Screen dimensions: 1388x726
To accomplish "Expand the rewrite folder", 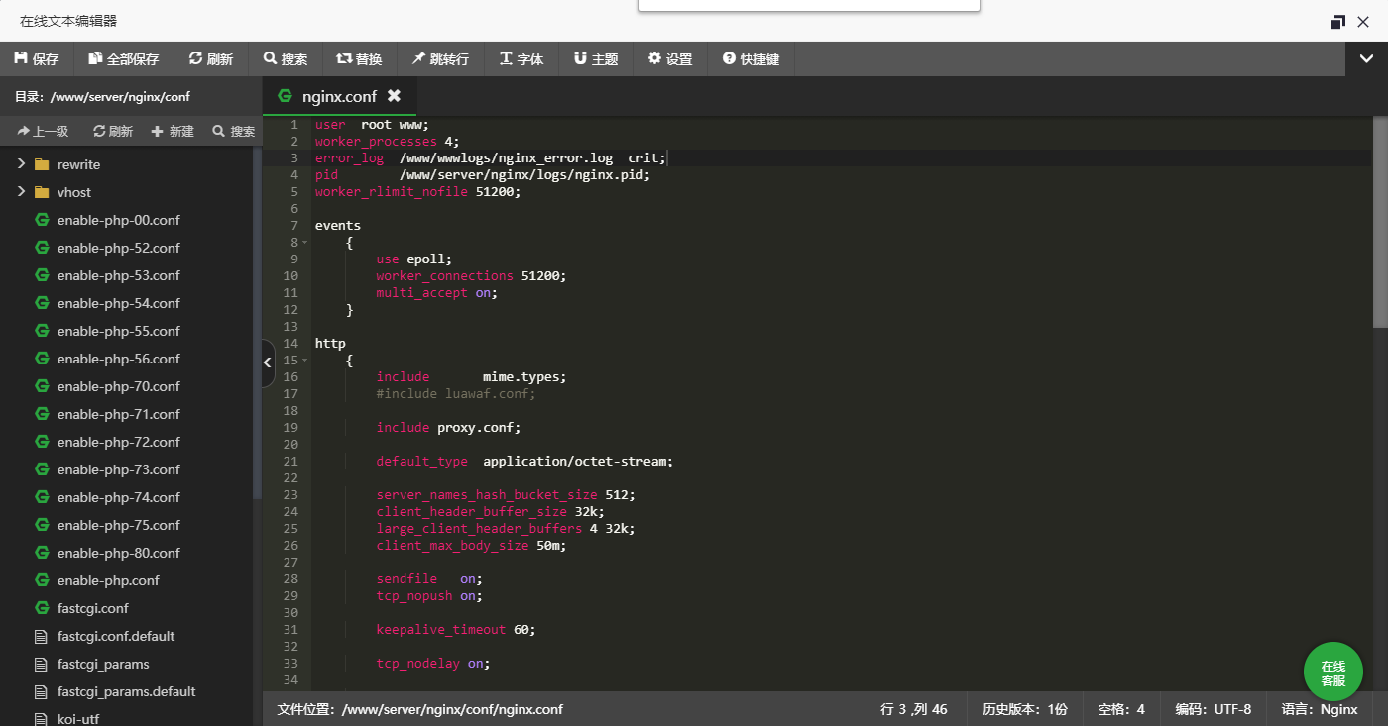I will click(21, 164).
